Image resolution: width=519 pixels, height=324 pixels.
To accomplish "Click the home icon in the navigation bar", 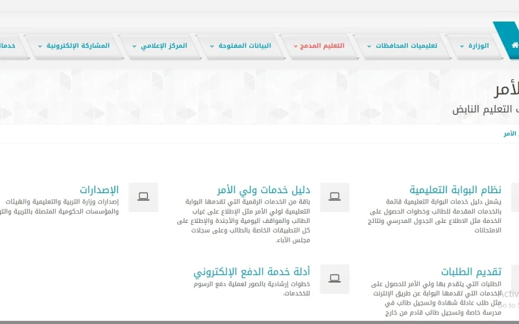I will (x=514, y=45).
